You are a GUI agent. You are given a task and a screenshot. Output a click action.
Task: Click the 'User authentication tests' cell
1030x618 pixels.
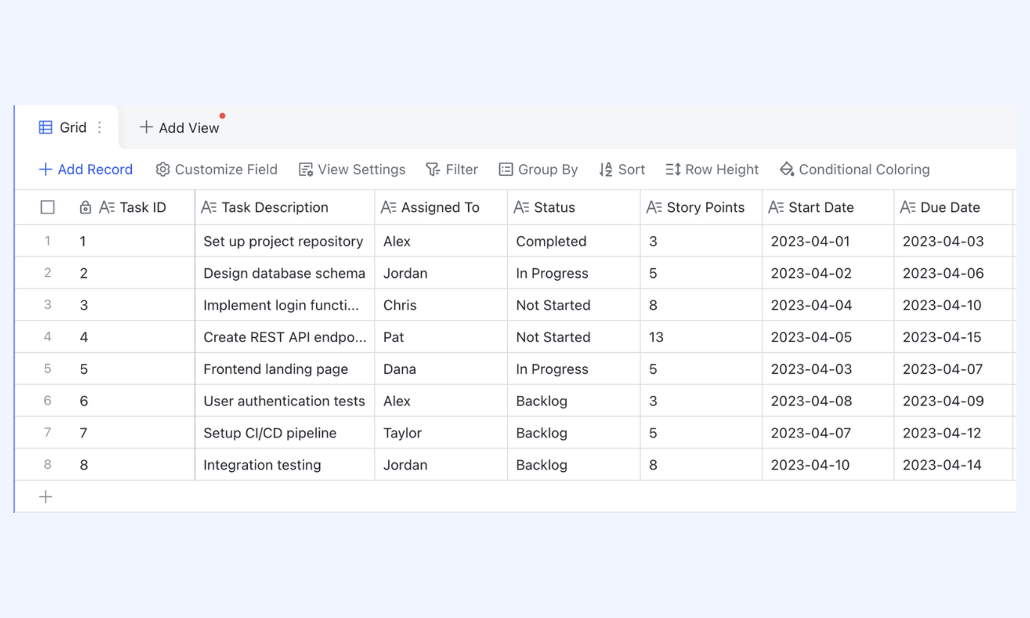tap(285, 401)
